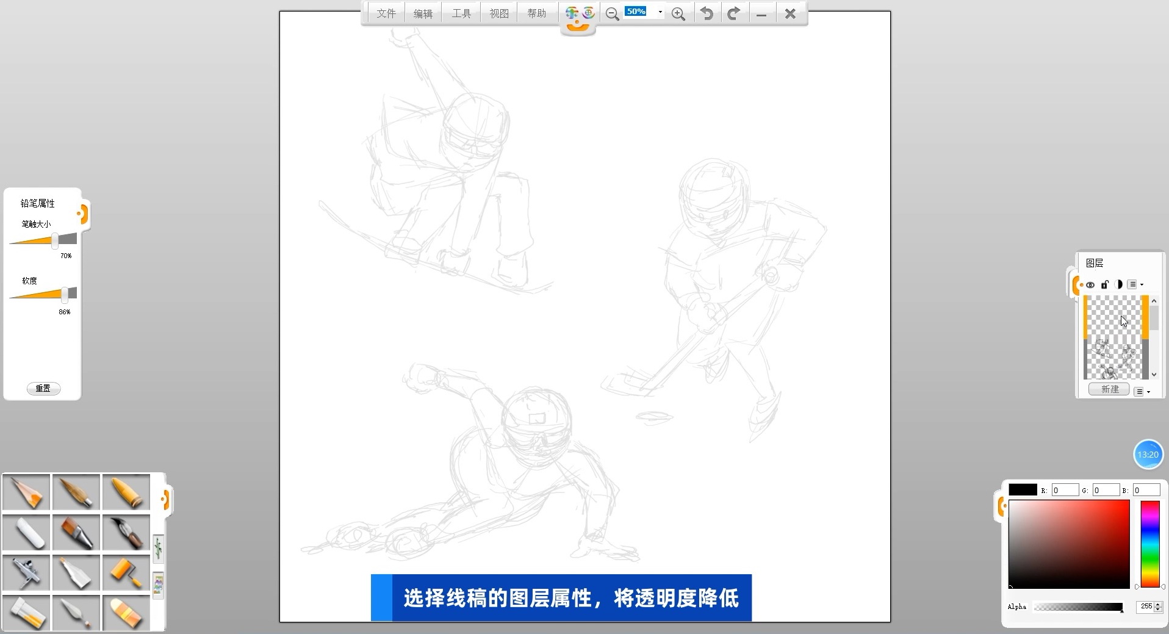The width and height of the screenshot is (1169, 634).
Task: Select the white eraser tool
Action: tap(26, 532)
